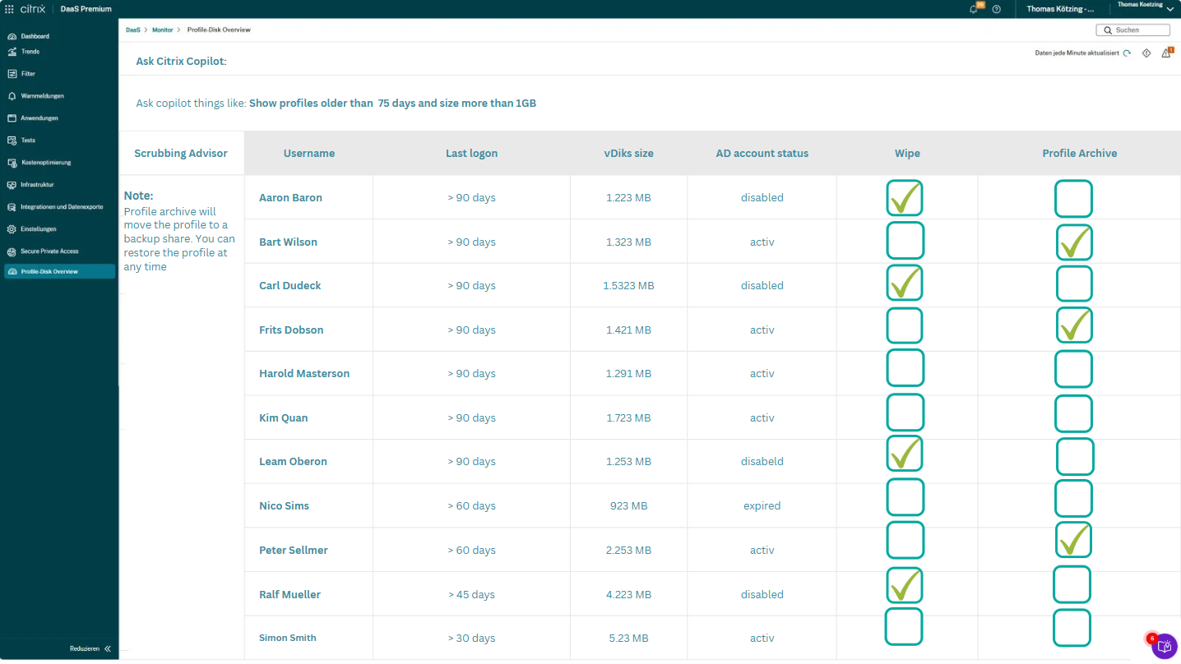Sort by Last logon column header
Screen dimensions: 1181x664
tap(471, 154)
